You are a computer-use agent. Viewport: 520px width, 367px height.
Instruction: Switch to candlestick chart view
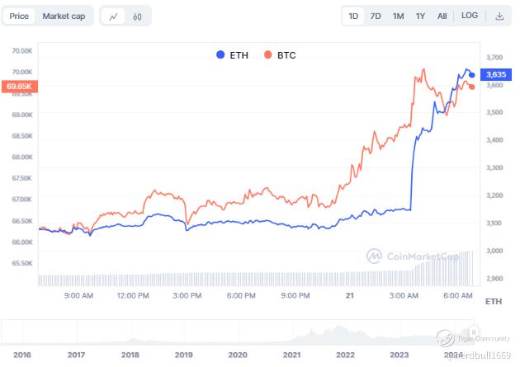click(138, 16)
